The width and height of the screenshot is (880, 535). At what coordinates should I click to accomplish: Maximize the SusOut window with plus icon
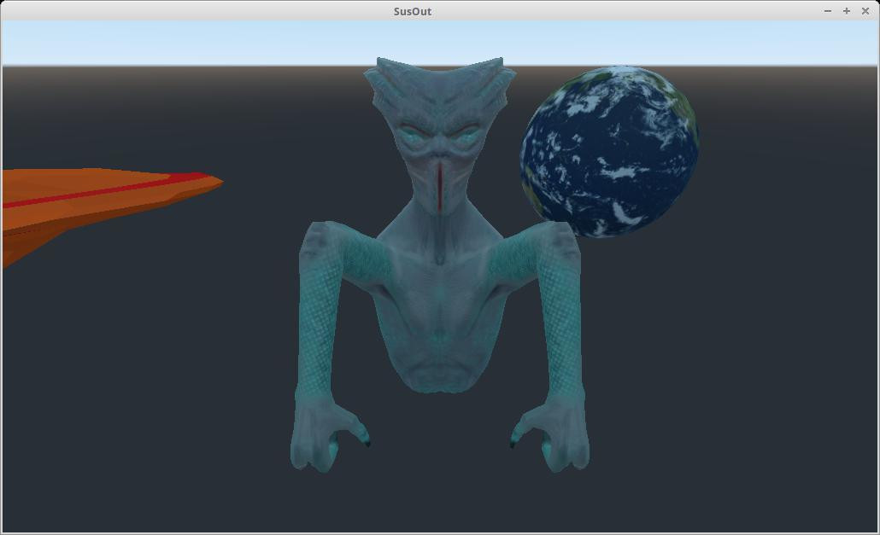tap(847, 11)
